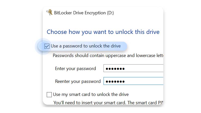201x113 pixels.
Task: Click the "Passwords should contain uppercase" hint text
Action: click(x=108, y=55)
